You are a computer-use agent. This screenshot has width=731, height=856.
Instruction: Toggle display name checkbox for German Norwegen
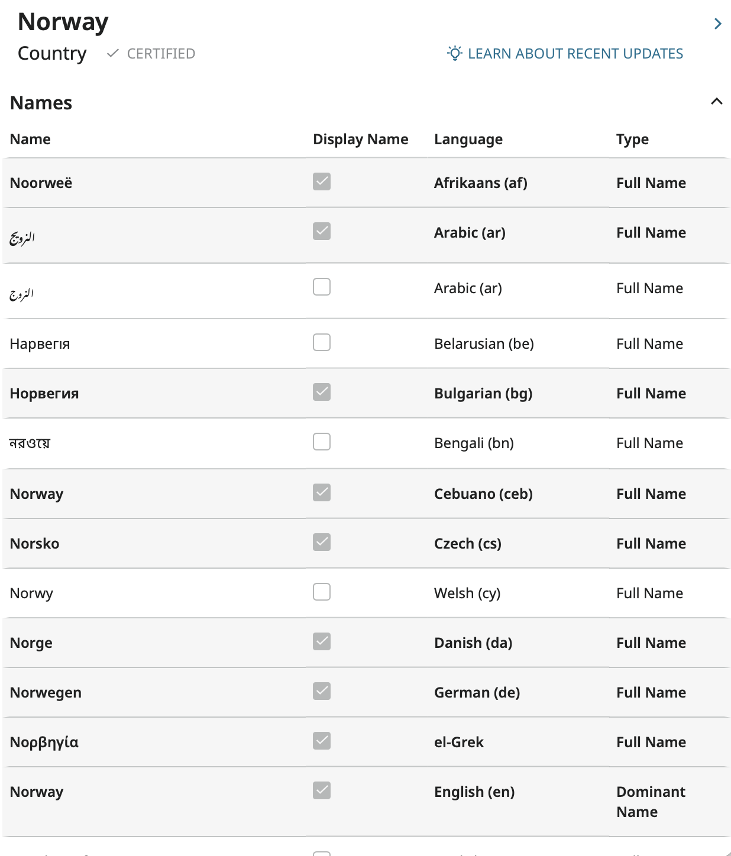tap(322, 691)
